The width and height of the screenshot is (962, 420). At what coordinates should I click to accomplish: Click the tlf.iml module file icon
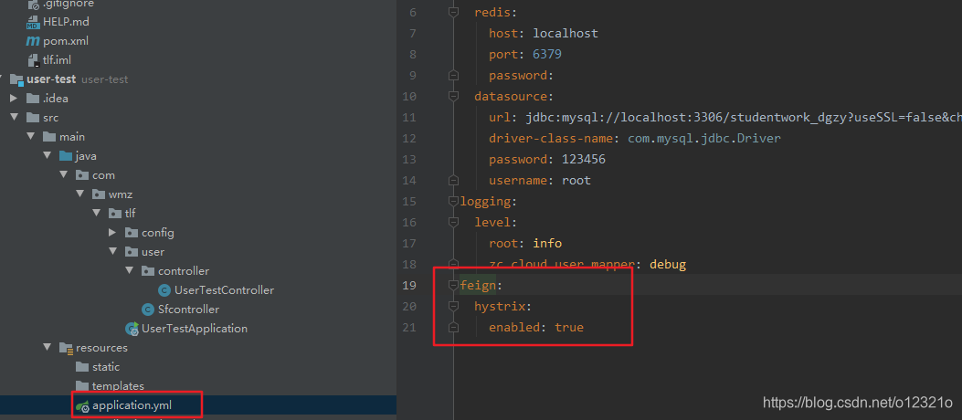(33, 60)
